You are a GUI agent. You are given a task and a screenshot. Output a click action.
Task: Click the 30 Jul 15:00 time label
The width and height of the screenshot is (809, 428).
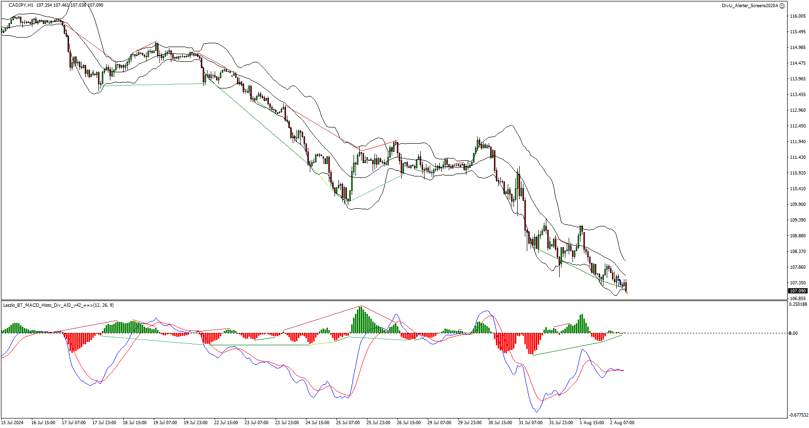(500, 422)
